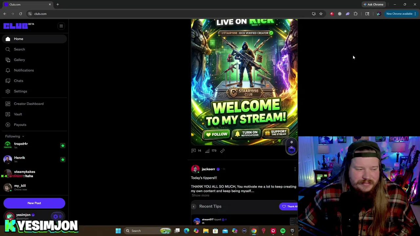Click the Settings gear icon
420x236 pixels.
[x=8, y=91]
